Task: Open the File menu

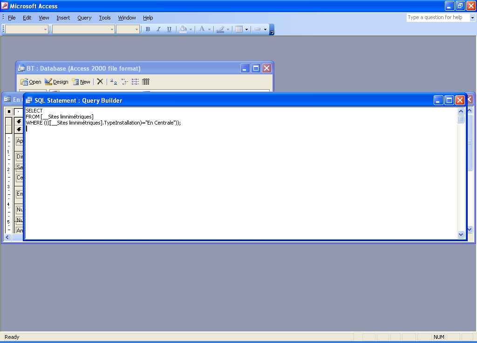Action: [x=12, y=18]
